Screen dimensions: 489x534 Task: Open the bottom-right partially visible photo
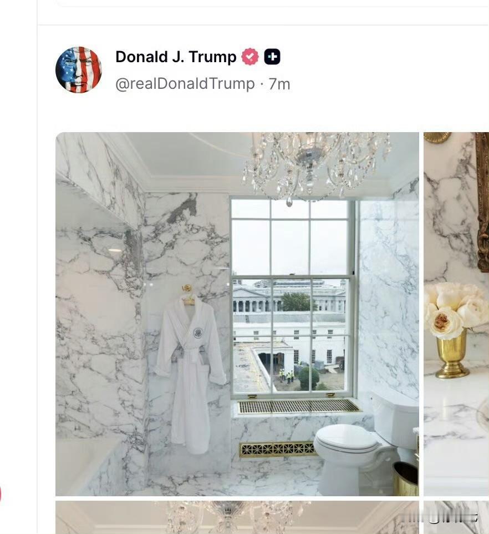(456, 517)
